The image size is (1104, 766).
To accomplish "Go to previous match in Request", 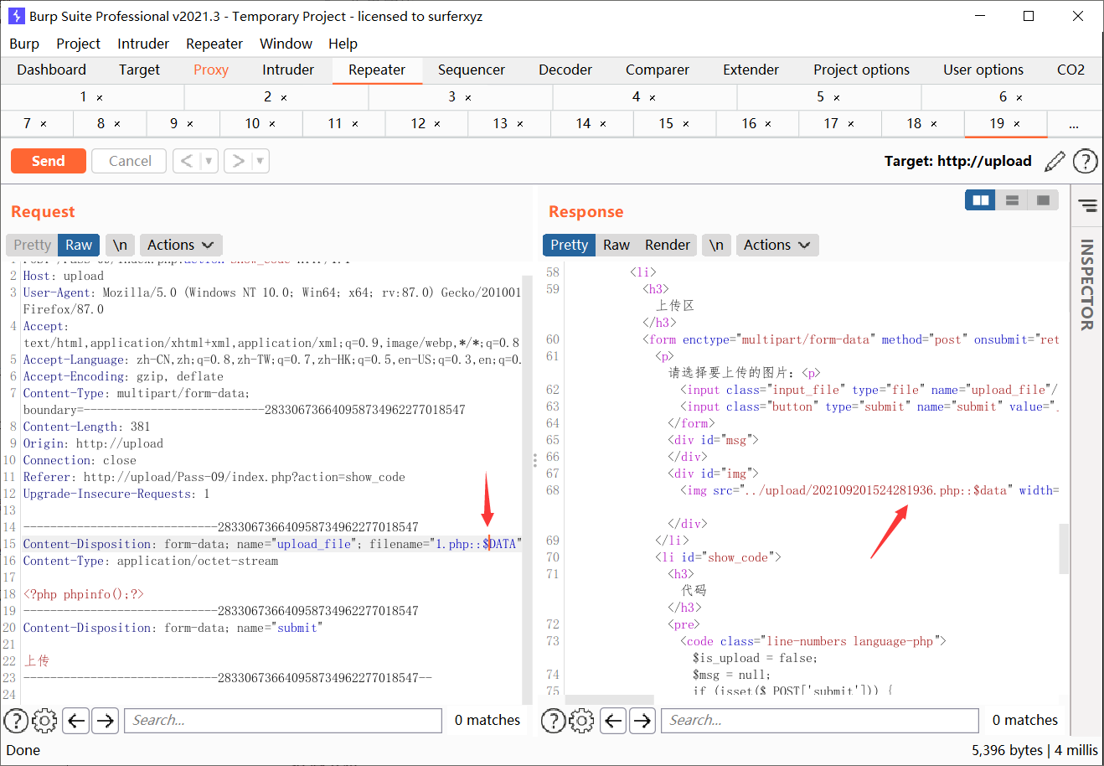I will click(76, 720).
